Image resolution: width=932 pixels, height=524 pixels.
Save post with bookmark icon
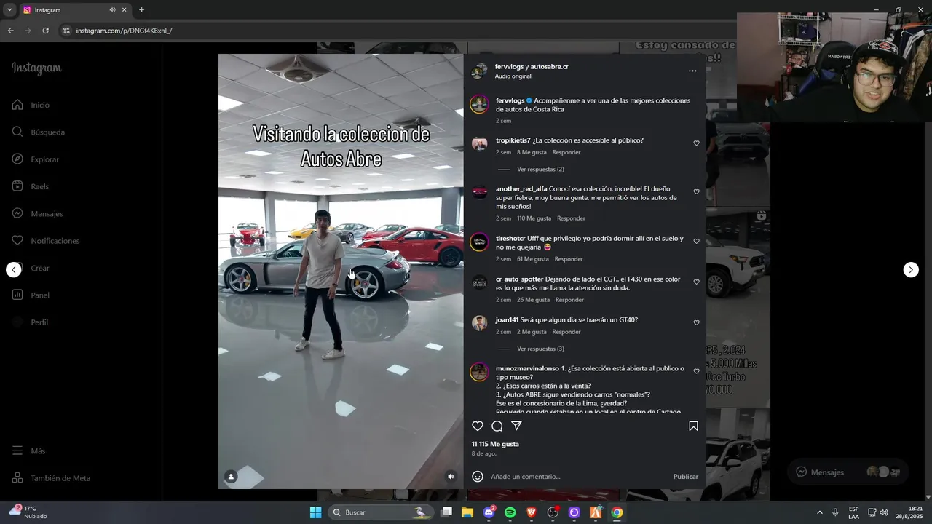point(693,426)
